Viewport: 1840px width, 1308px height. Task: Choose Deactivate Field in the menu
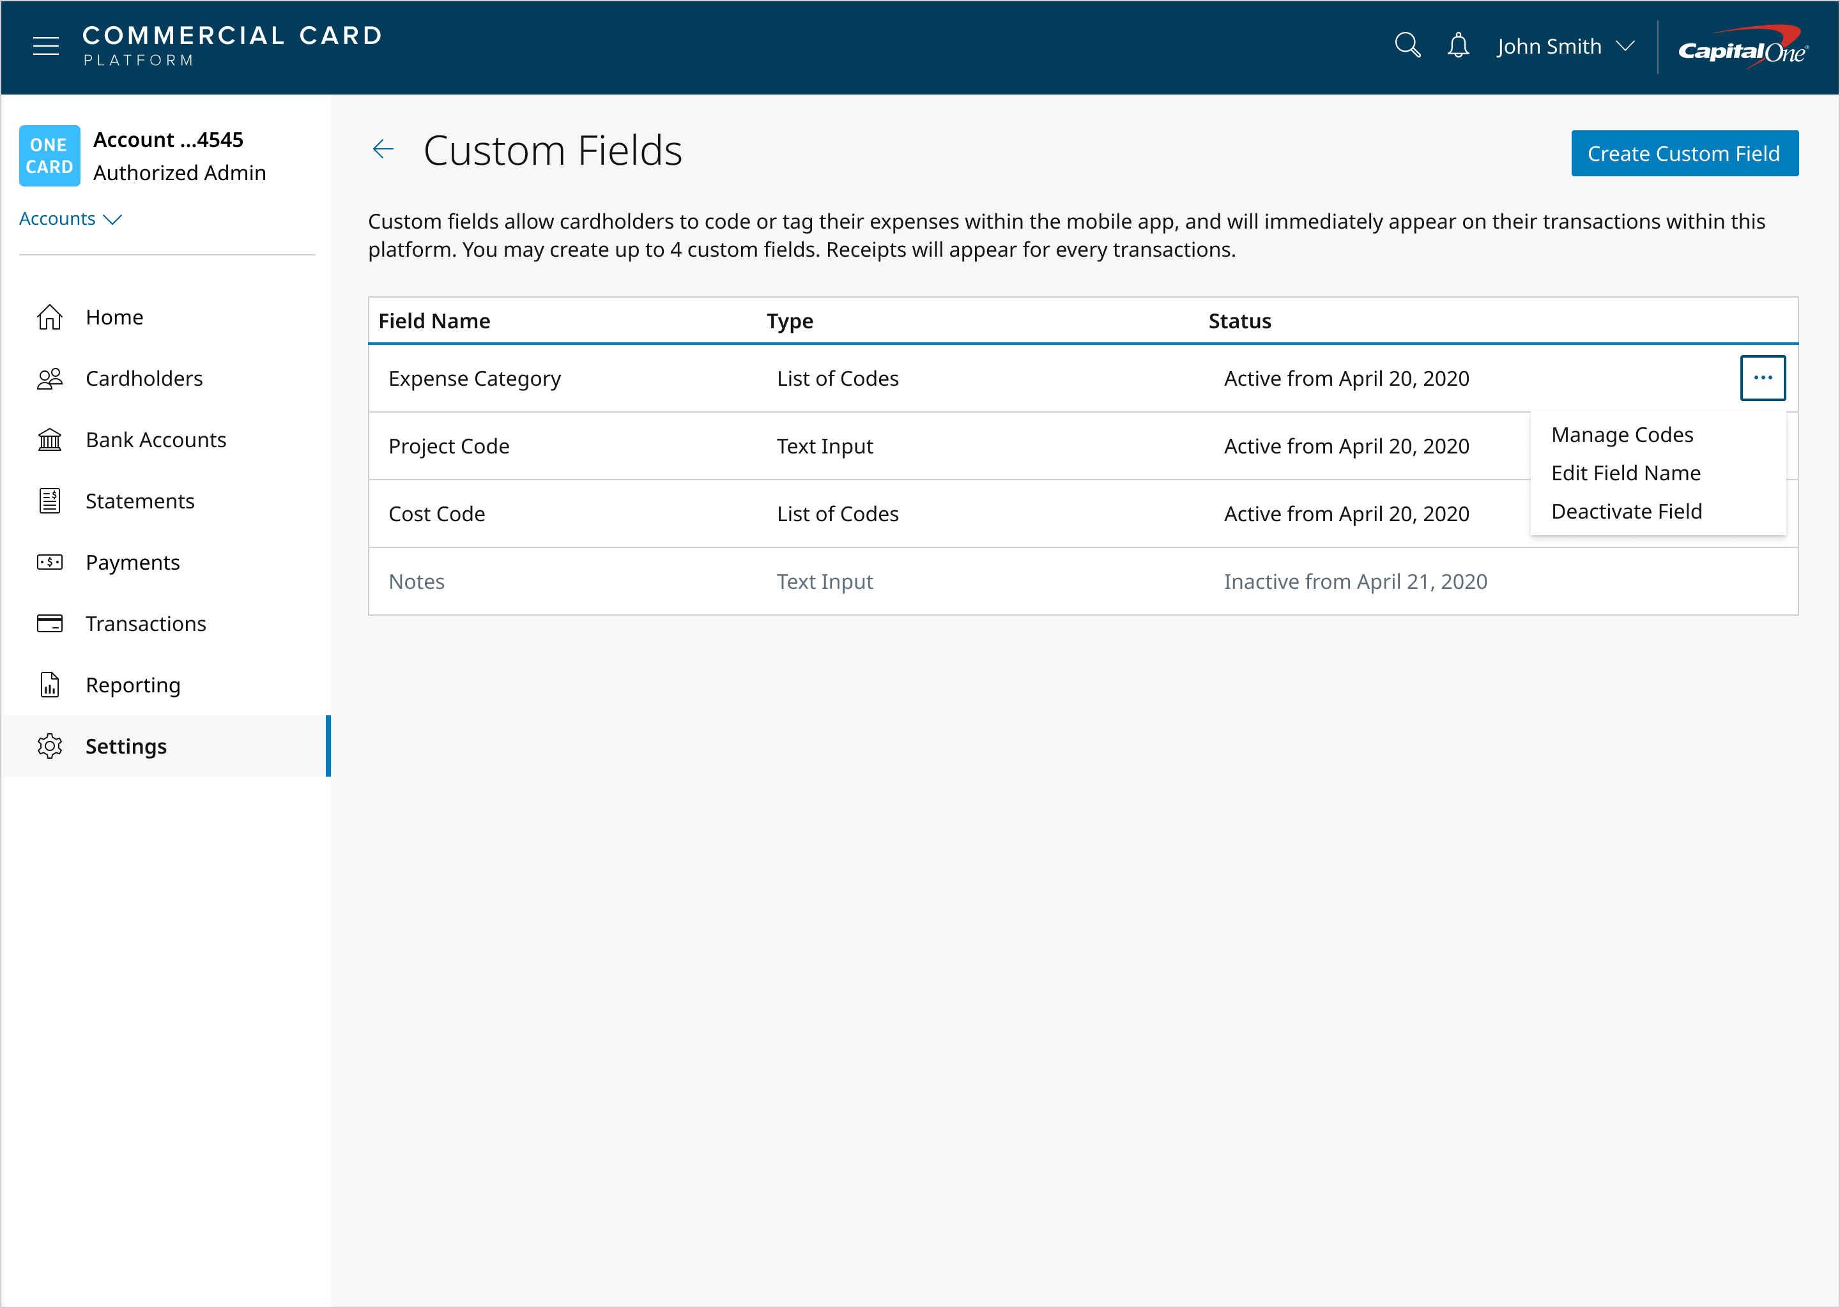tap(1627, 511)
